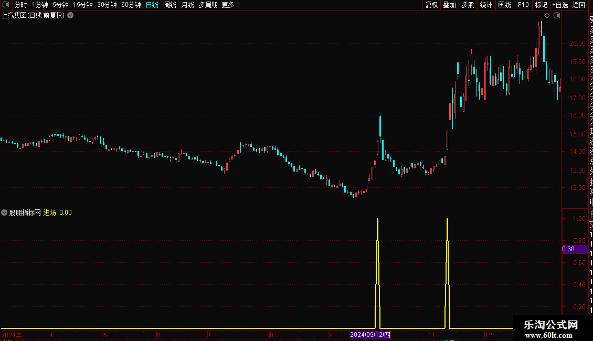
Task: Click the 20.00 price axis label
Action: click(577, 44)
